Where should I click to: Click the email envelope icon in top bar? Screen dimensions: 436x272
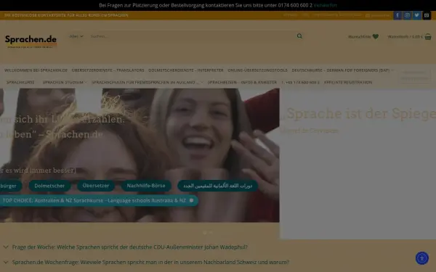427,15
